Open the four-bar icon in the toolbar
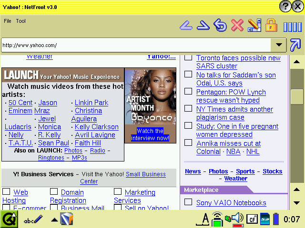Viewport: 305px width, 228px height. pyautogui.click(x=292, y=27)
